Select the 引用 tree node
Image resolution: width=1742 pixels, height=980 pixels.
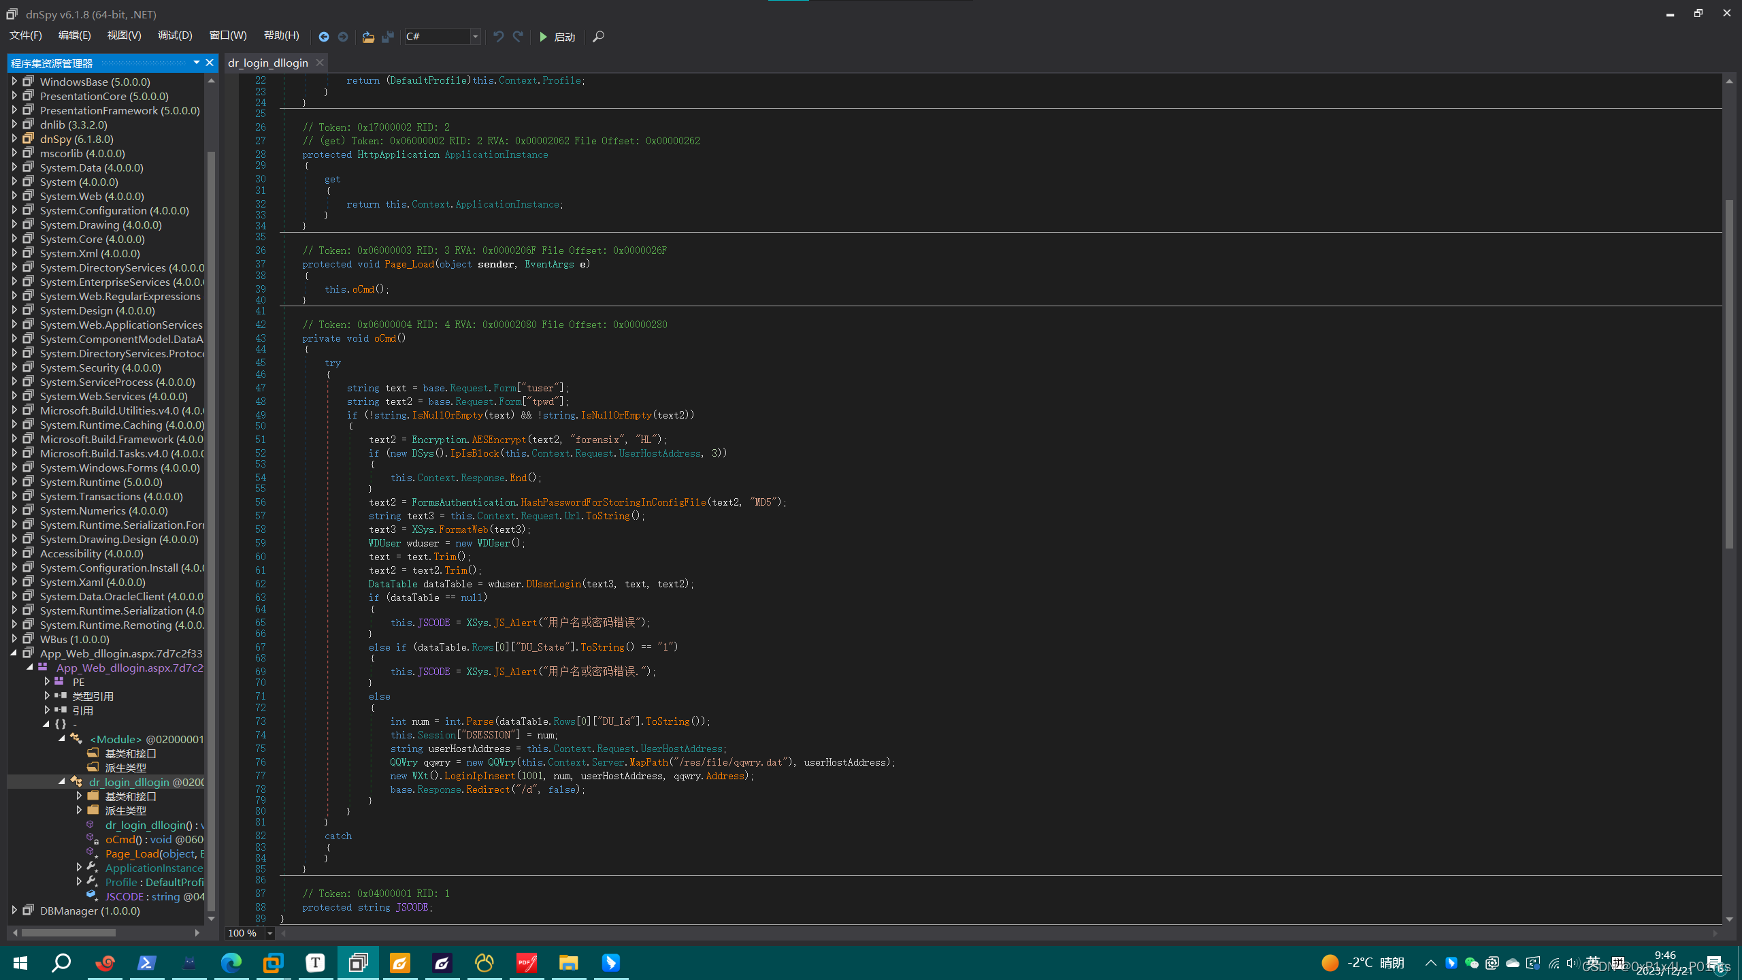pyautogui.click(x=82, y=710)
